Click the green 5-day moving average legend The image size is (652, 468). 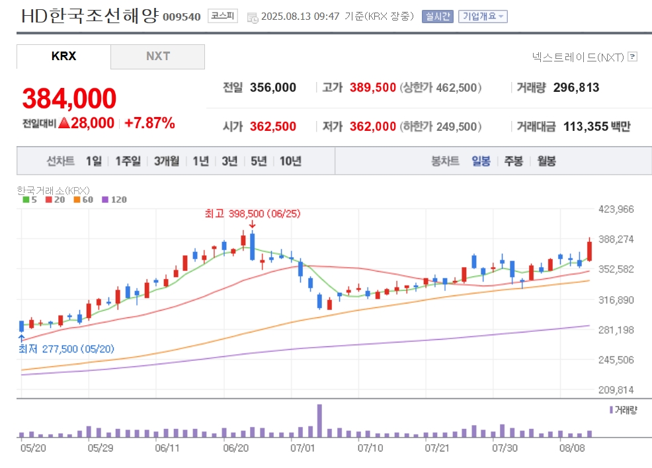click(x=30, y=200)
